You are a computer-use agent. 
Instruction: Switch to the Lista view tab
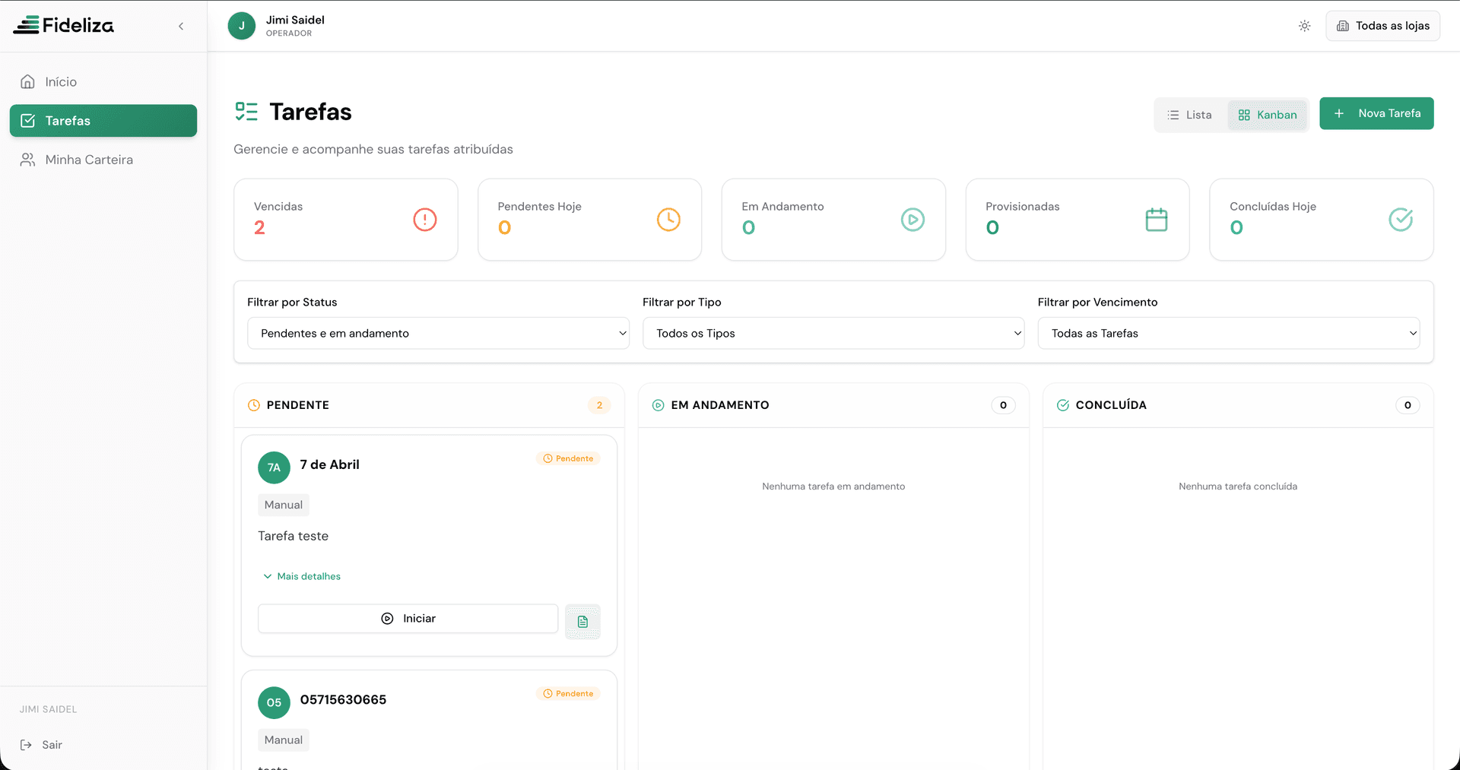click(1189, 115)
